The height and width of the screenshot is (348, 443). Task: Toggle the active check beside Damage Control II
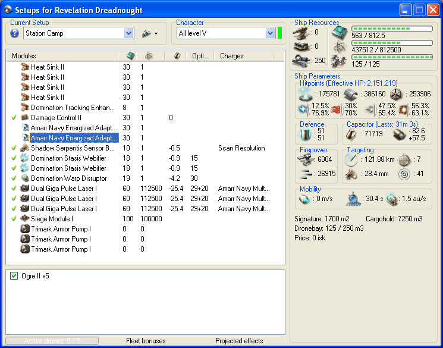(14, 118)
